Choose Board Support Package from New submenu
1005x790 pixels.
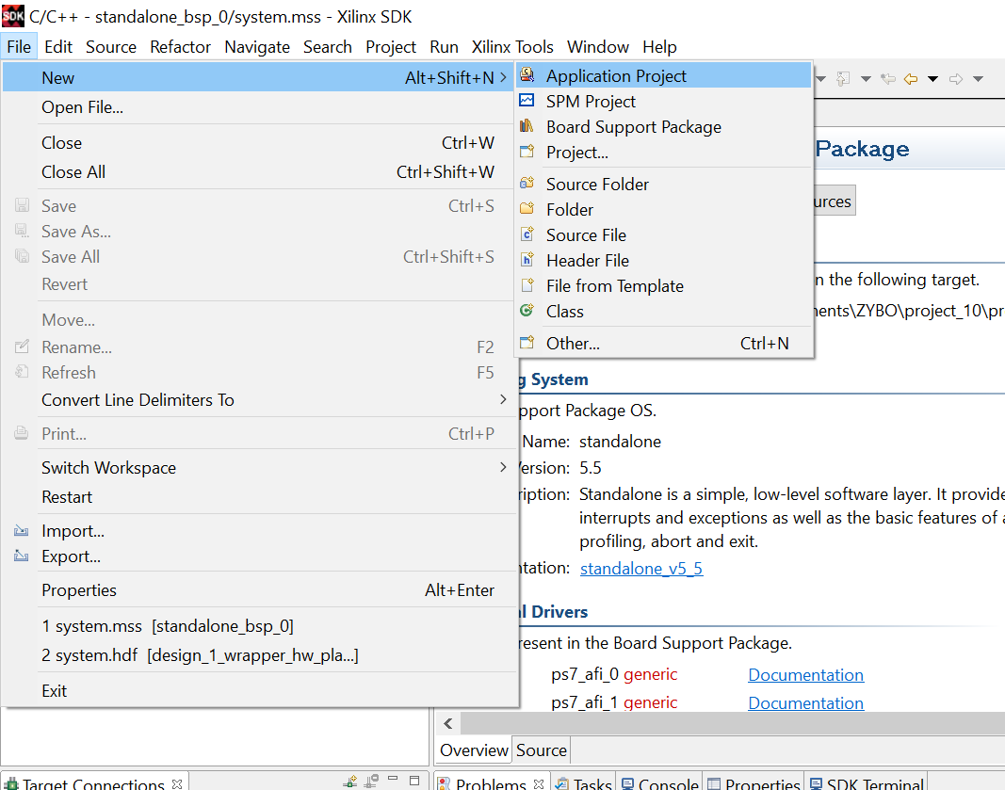click(664, 127)
